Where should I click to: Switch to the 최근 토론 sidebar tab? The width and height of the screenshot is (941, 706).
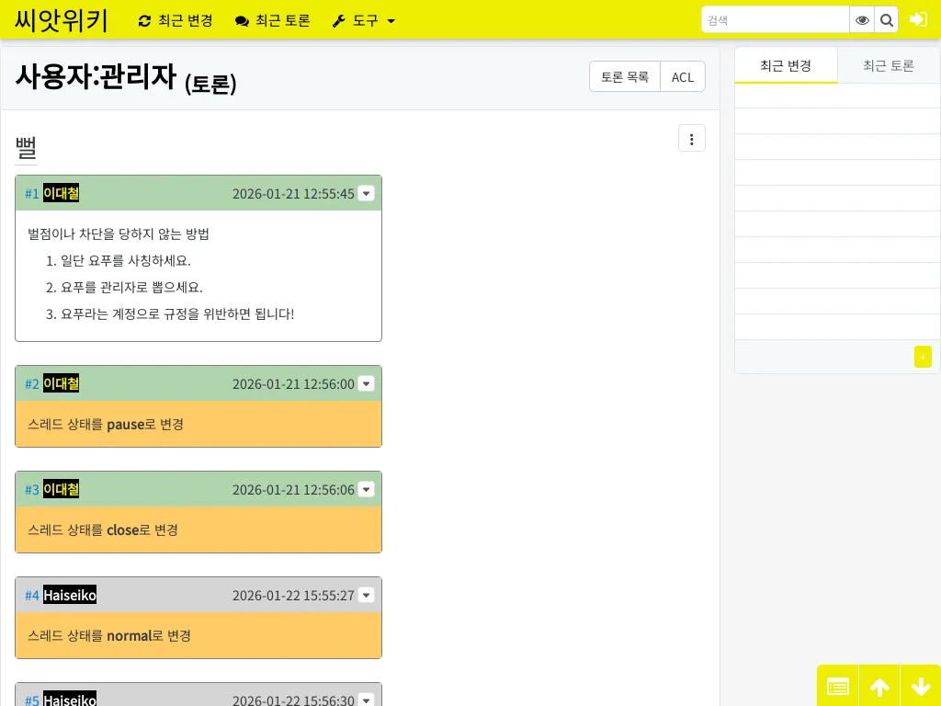click(x=889, y=65)
